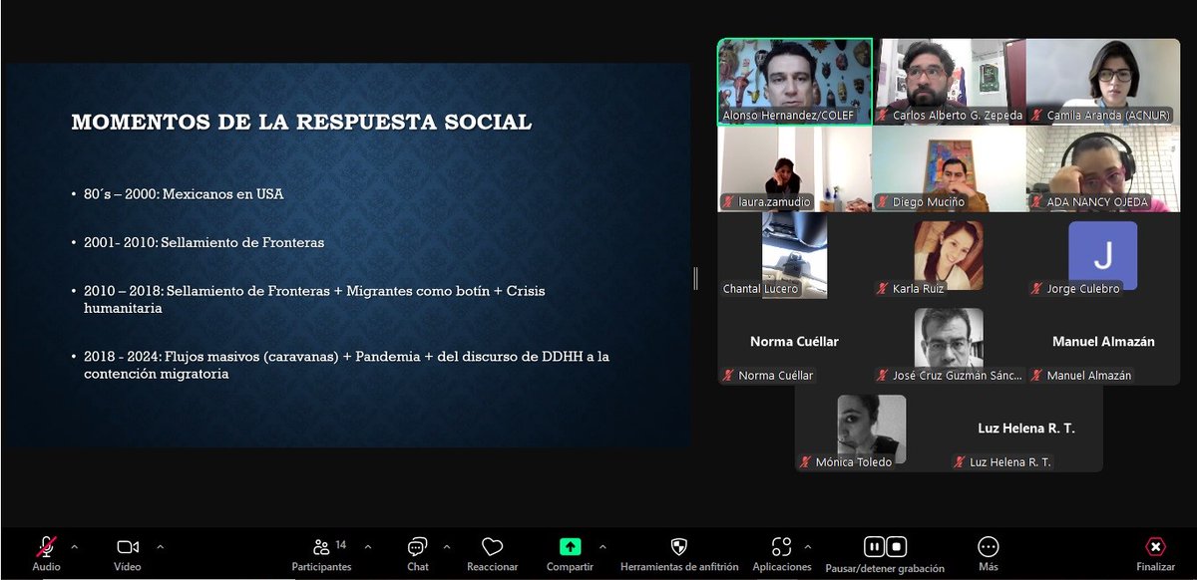Click muted mic icon beside José Cruz Guzmán
The image size is (1197, 580).
883,376
